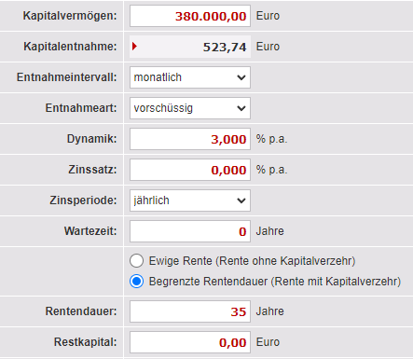The width and height of the screenshot is (413, 359).
Task: Open the Entnahmeart dropdown showing vorschüssig
Action: pos(190,108)
